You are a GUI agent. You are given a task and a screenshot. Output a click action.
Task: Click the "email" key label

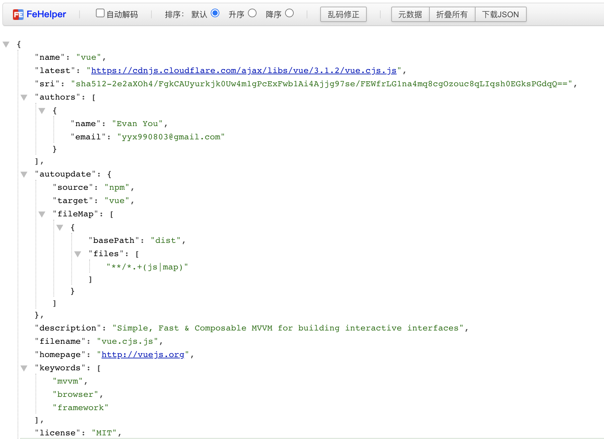(88, 137)
